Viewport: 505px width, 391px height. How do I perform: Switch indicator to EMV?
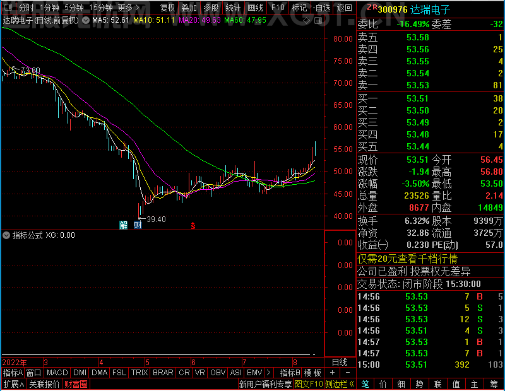[x=254, y=373]
